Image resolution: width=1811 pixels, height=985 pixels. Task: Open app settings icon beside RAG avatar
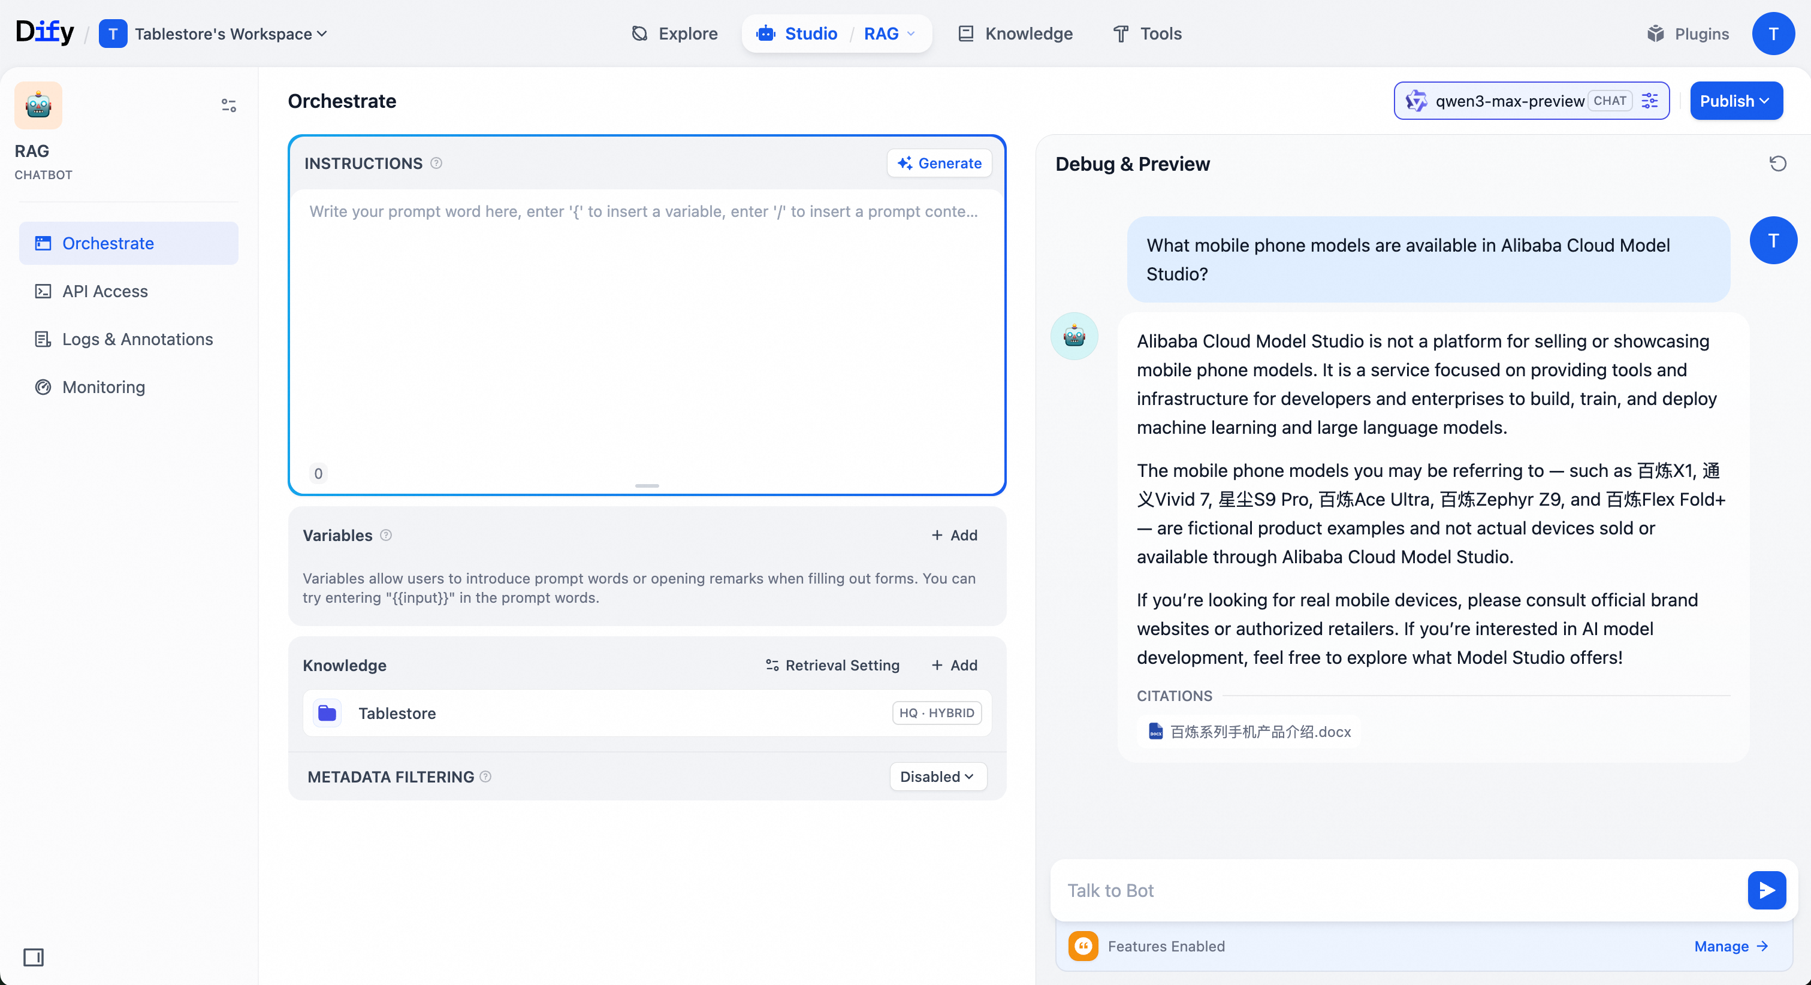228,105
